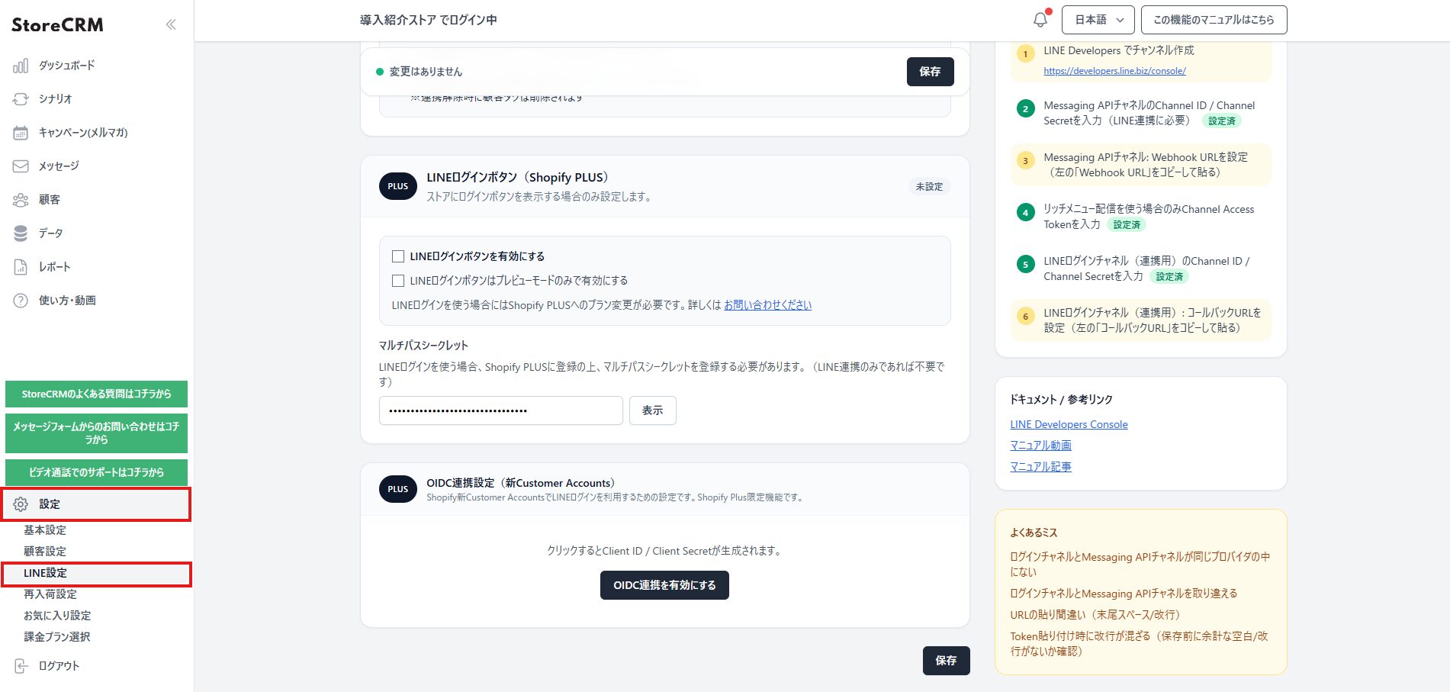This screenshot has height=692, width=1450.
Task: Click the Campaign calendar icon
Action: 21,133
